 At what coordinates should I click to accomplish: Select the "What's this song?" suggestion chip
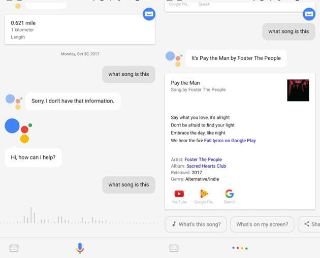pyautogui.click(x=196, y=224)
